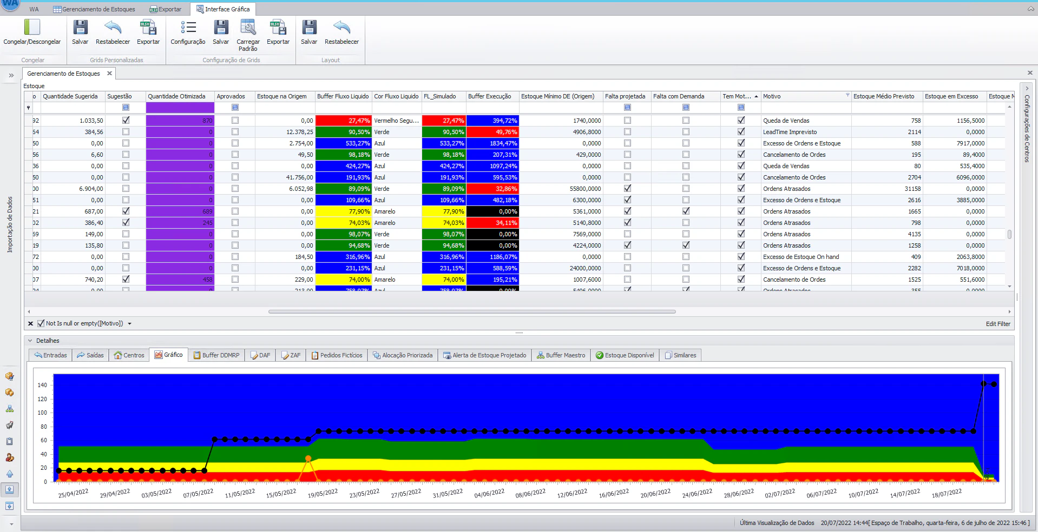Click Exportar icon in Grids Personalizadas group
1038x532 pixels.
pos(148,28)
